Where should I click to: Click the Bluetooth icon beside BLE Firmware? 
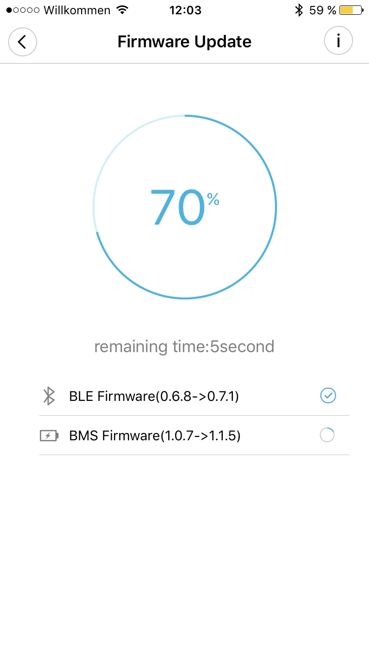click(x=49, y=395)
